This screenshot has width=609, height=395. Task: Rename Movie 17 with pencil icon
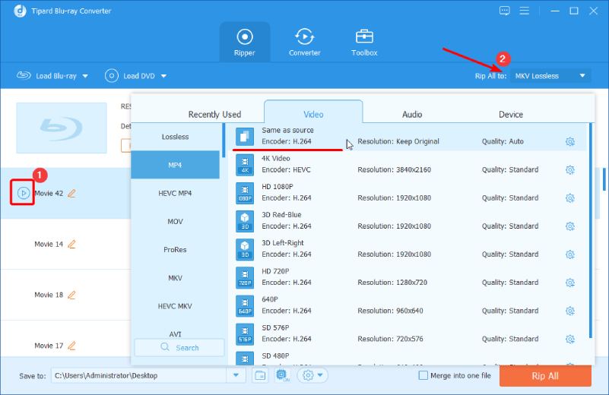point(72,346)
